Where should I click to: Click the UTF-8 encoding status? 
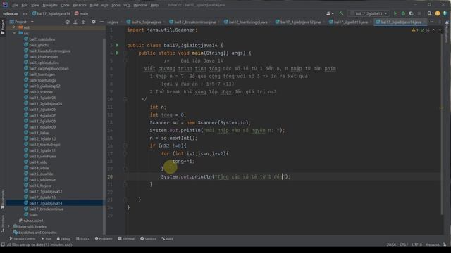click(x=416, y=245)
